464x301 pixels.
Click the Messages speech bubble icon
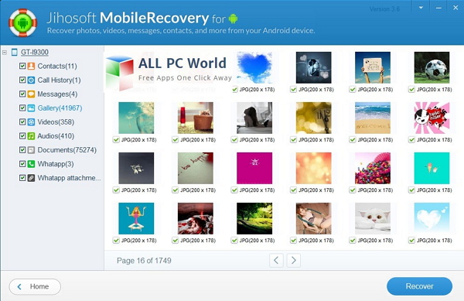click(31, 94)
